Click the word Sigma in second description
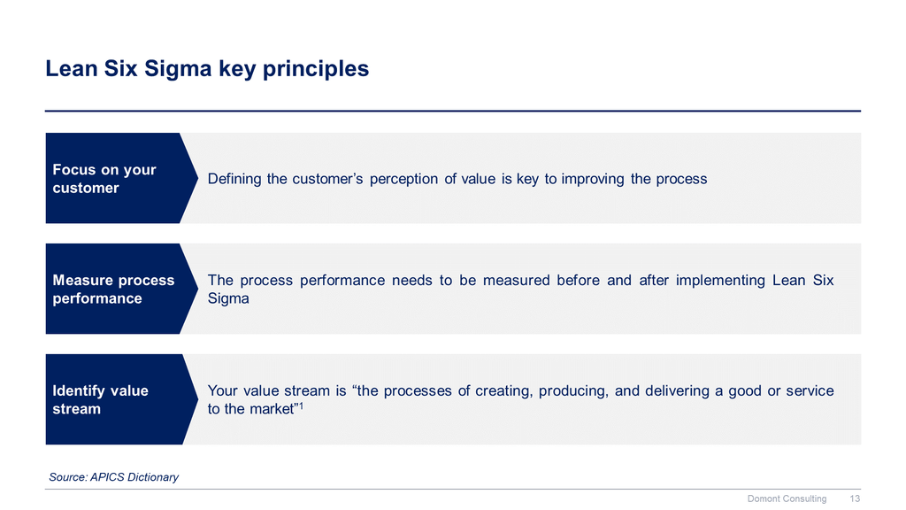The image size is (906, 510). 228,298
